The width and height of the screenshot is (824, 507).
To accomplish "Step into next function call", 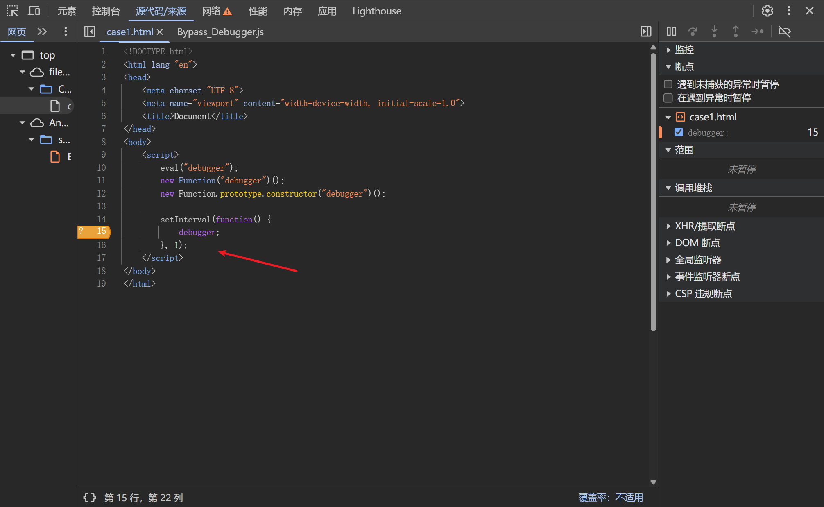I will click(x=714, y=32).
